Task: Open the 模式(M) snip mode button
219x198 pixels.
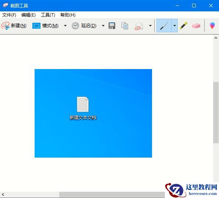Action: tap(45, 26)
